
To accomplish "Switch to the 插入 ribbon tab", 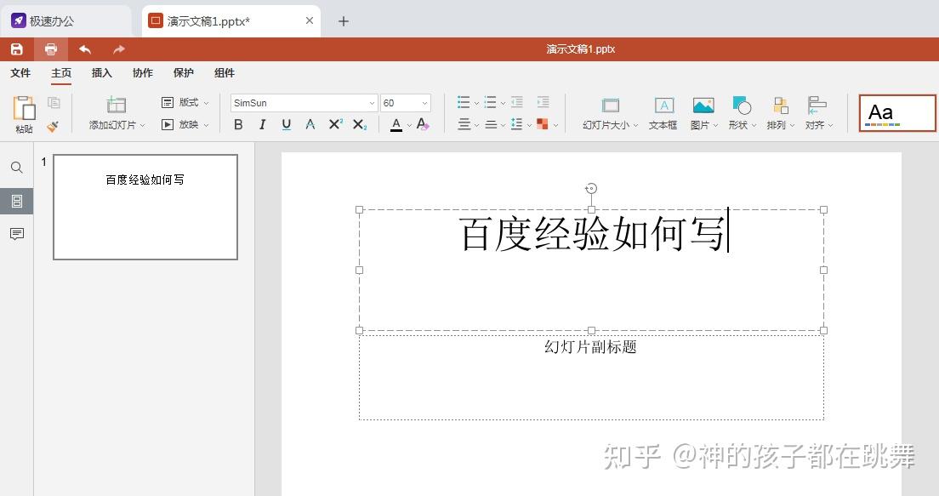I will pos(101,73).
